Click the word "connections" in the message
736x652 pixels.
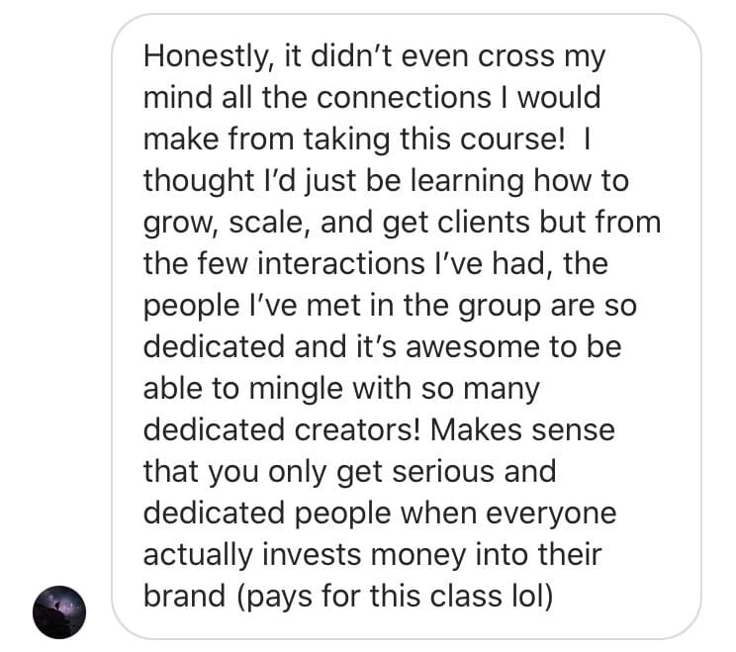tap(404, 98)
